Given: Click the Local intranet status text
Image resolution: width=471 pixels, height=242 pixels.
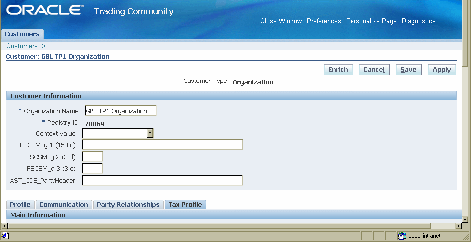Looking at the screenshot, I should click(424, 236).
